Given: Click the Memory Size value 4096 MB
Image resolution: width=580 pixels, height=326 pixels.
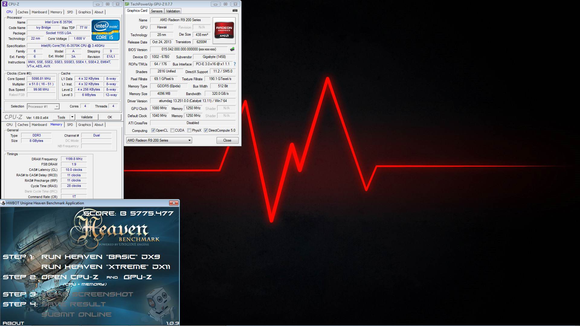Looking at the screenshot, I should click(164, 94).
